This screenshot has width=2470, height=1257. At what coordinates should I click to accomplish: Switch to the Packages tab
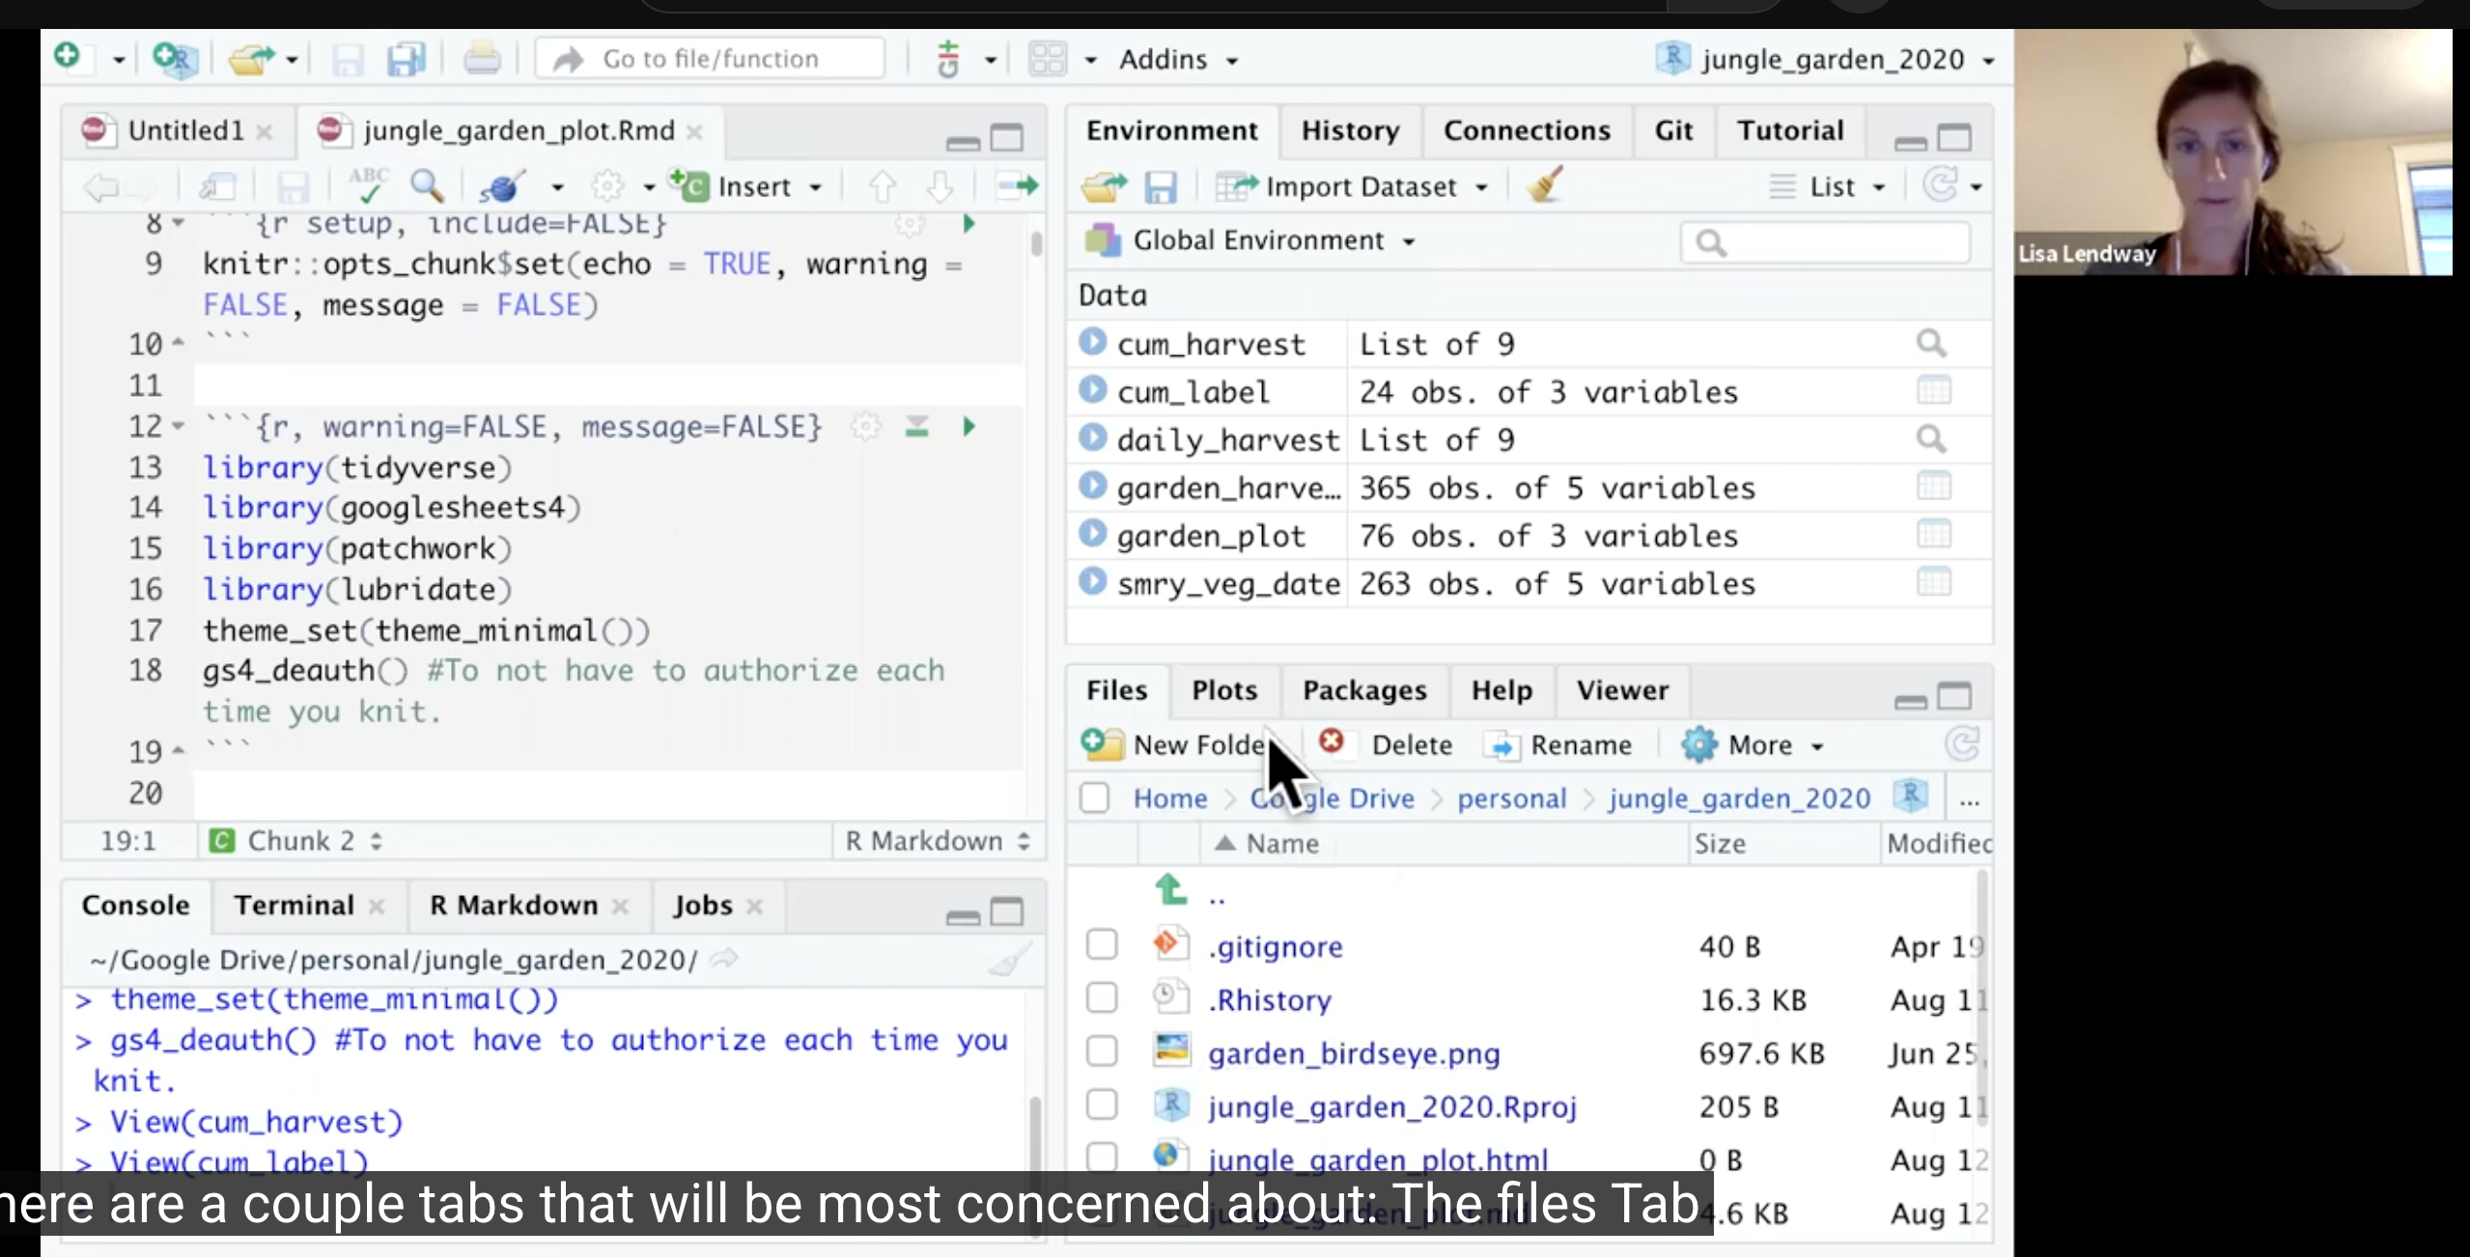(1364, 689)
